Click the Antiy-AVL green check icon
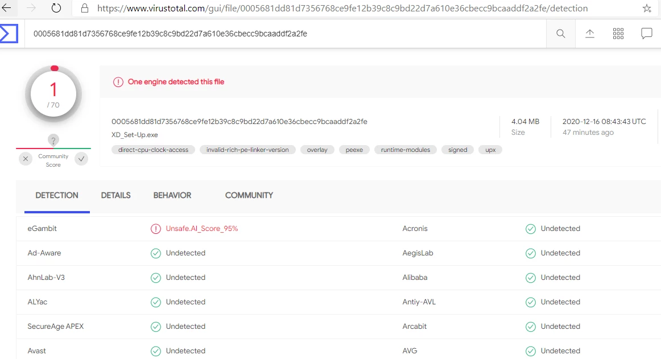Viewport: 661px width, 359px height. pos(531,302)
